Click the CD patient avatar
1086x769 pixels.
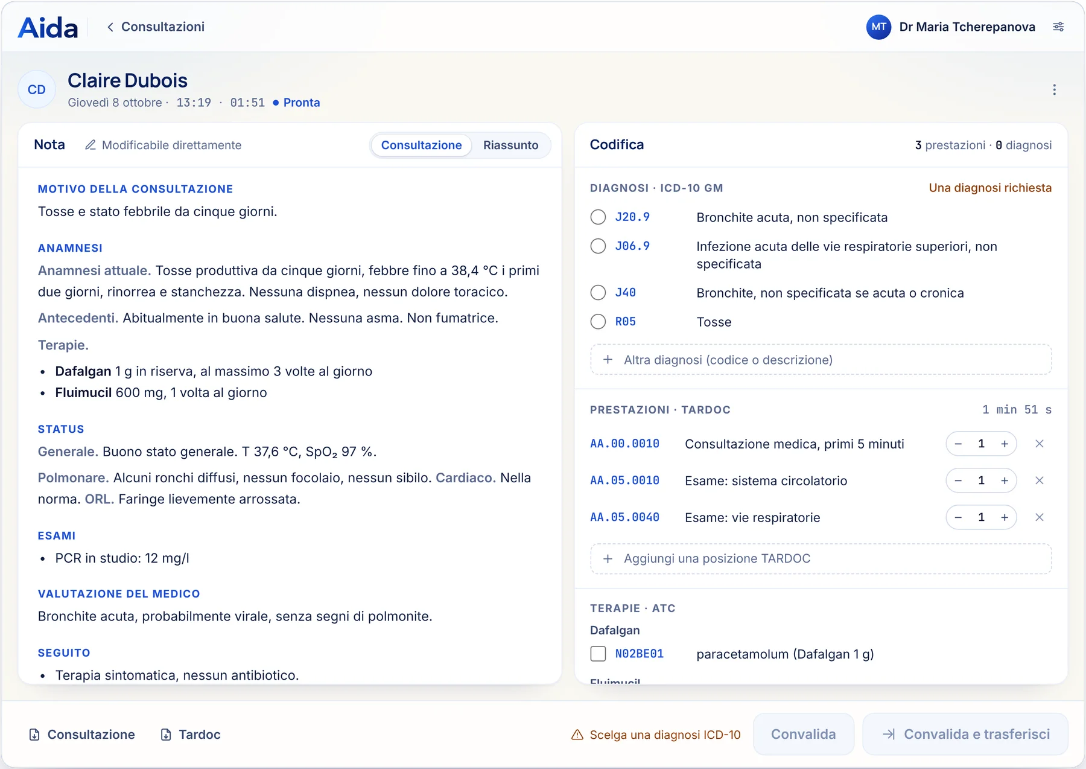coord(37,89)
